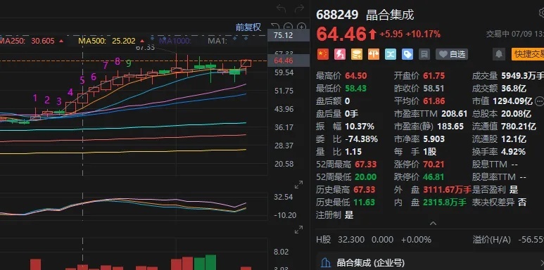Click the 快捷交易 quick trade button
The width and height of the screenshot is (544, 270).
tap(528, 54)
